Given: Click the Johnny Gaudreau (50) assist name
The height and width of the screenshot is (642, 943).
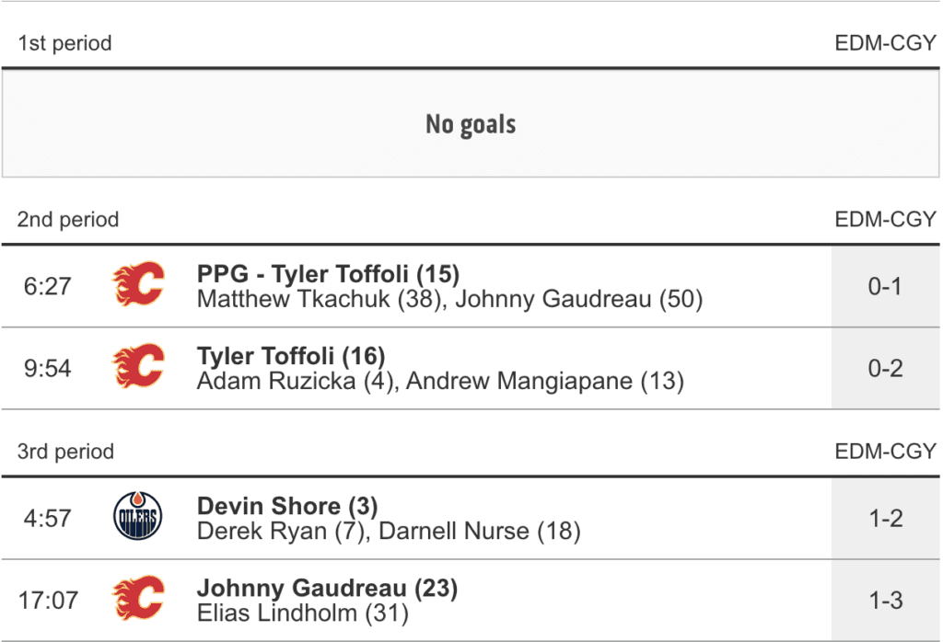Looking at the screenshot, I should [x=579, y=299].
